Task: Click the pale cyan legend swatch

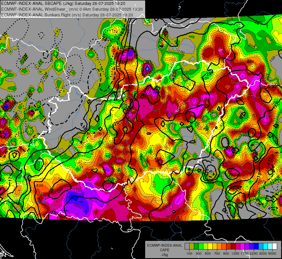Action: [270, 246]
